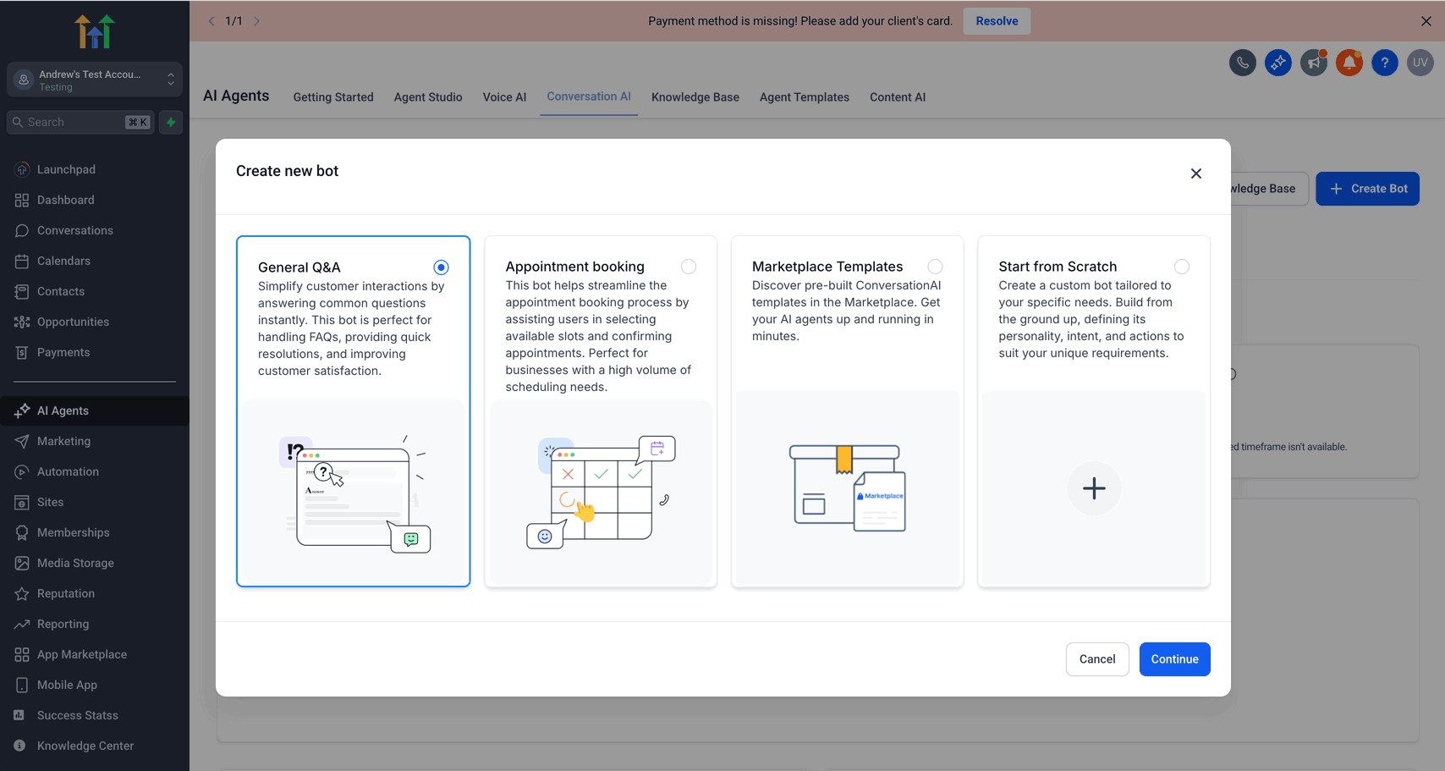Screen dimensions: 1445x771
Task: Click the Payments sidebar icon
Action: pos(22,352)
